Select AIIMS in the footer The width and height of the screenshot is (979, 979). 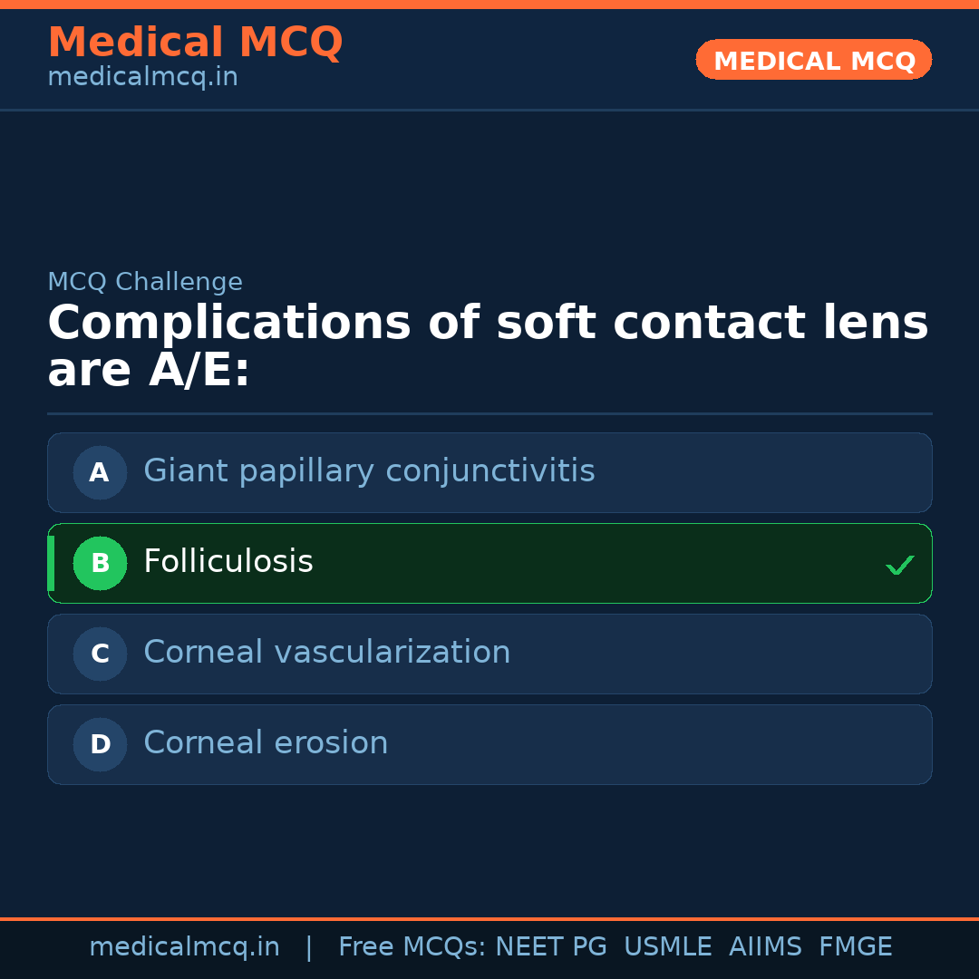[x=765, y=947]
